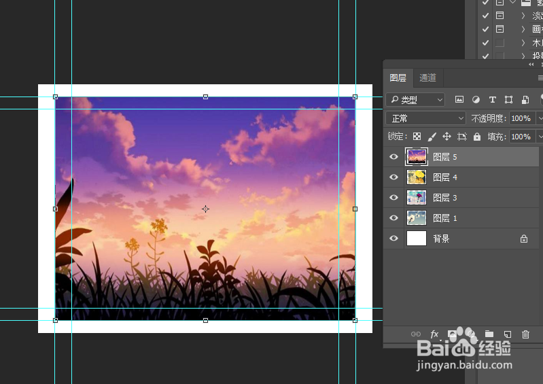Hide 图层 5 using eye icon
The height and width of the screenshot is (384, 543).
point(393,157)
